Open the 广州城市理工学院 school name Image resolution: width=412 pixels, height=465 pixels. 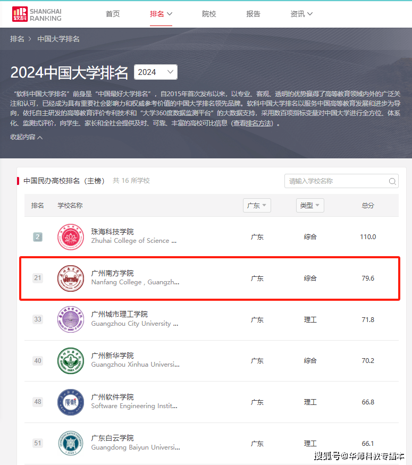tap(120, 314)
